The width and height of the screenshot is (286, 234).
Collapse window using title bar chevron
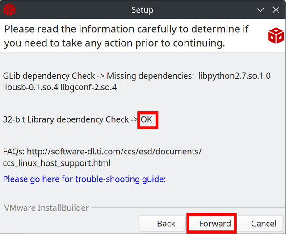[x=260, y=10]
